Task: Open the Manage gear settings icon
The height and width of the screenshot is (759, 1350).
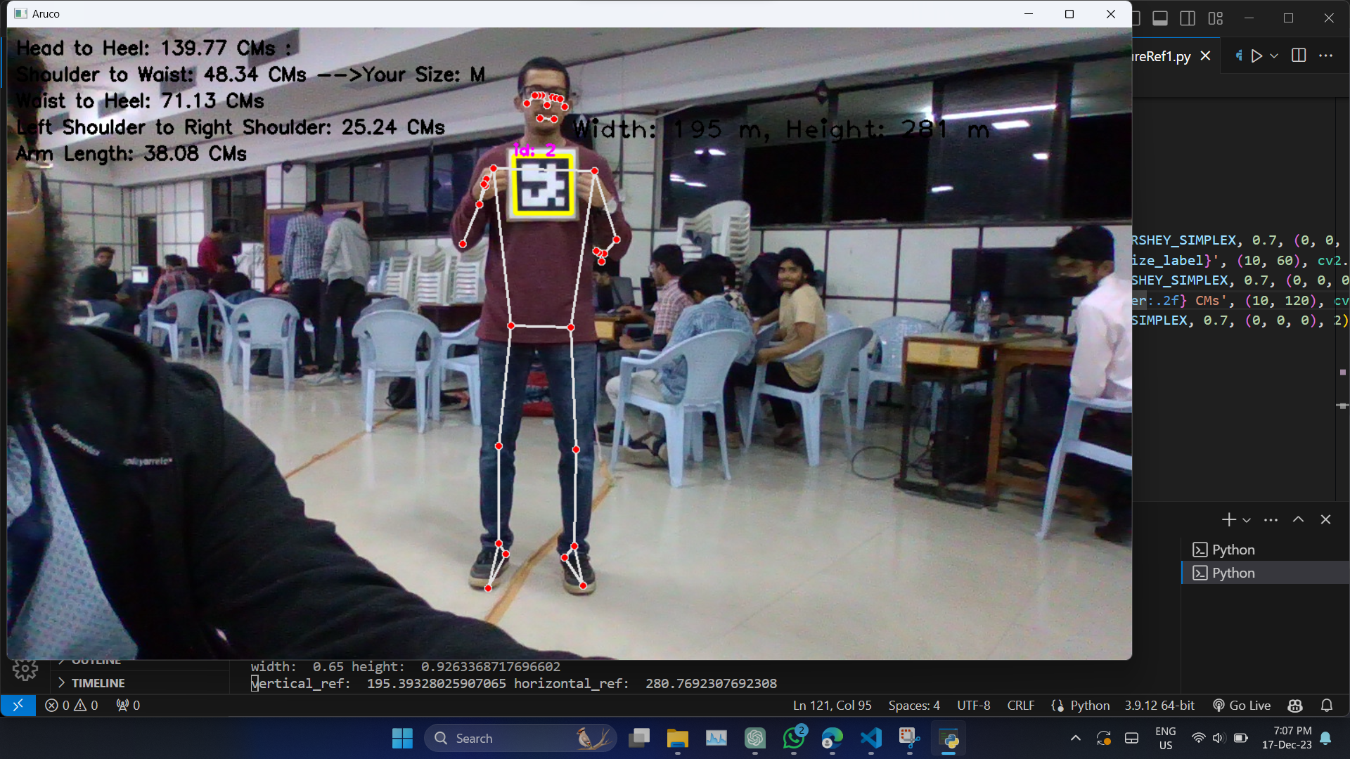Action: click(25, 670)
